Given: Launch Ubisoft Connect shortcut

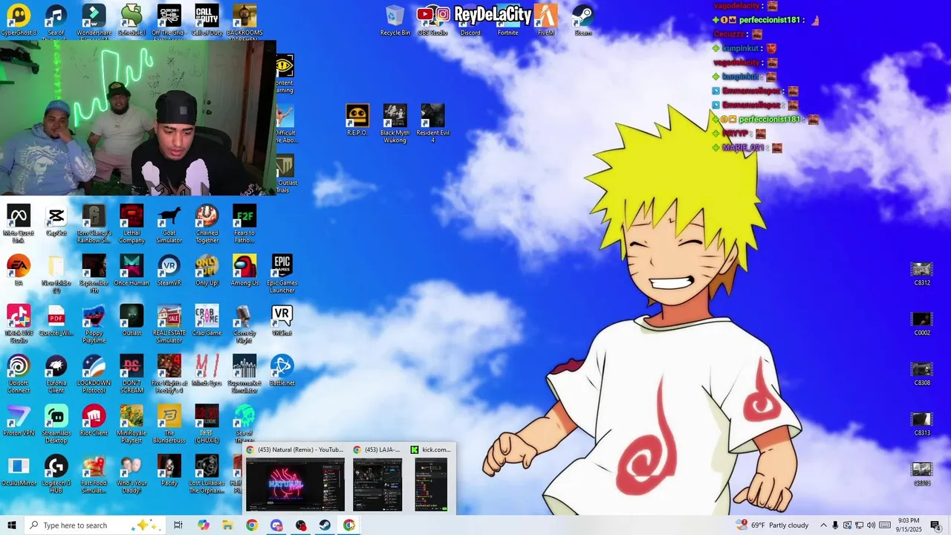Looking at the screenshot, I should [x=19, y=374].
